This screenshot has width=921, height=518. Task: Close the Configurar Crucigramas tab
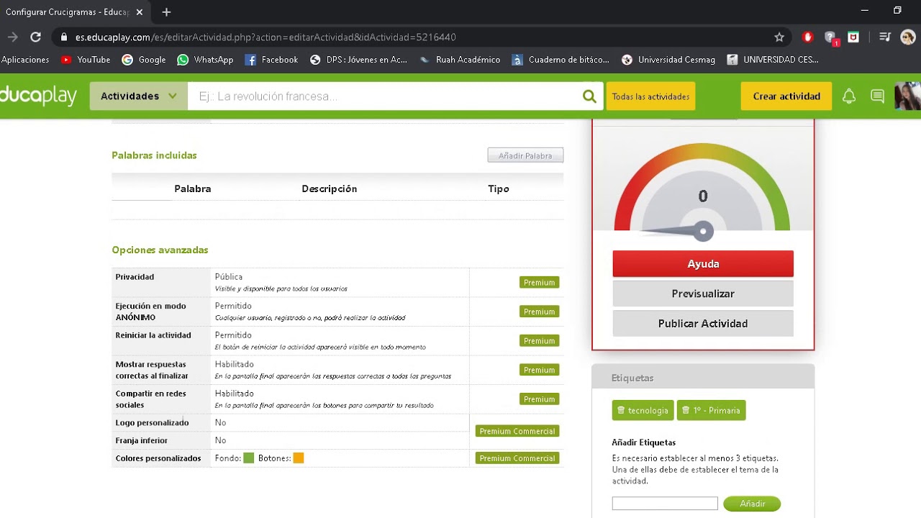pos(140,12)
